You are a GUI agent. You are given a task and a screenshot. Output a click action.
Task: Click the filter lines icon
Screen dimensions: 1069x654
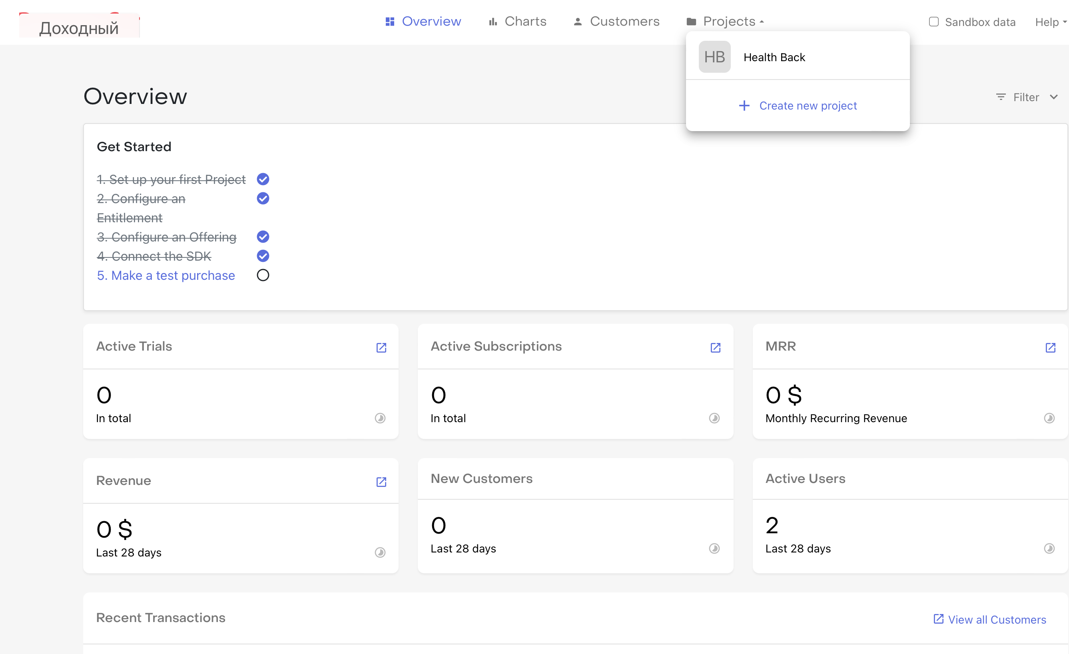(x=1001, y=97)
